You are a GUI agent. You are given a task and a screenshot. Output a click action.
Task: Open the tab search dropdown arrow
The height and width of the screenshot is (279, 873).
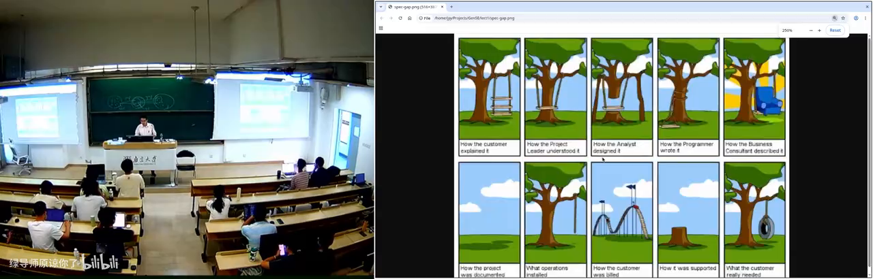coord(381,7)
